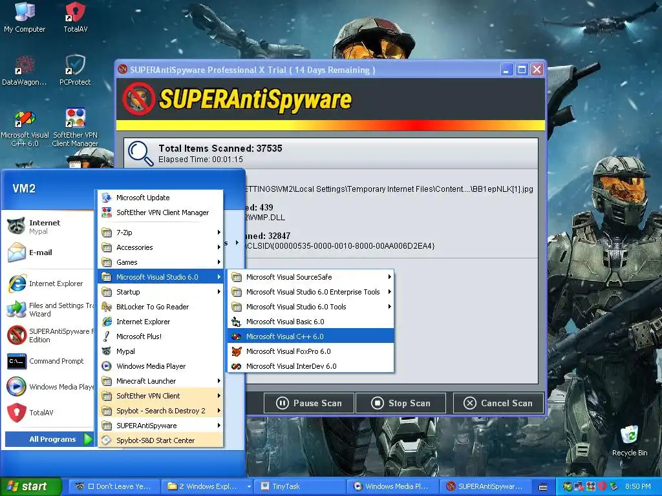Click Elapsed Time: 00:01:15 text

200,160
